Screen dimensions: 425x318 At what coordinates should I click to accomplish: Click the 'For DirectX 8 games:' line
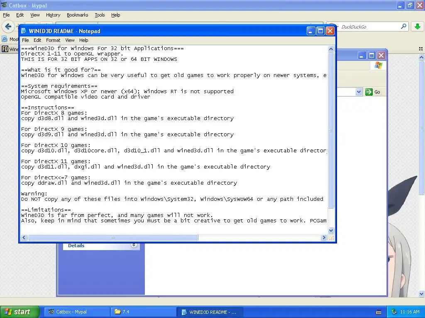click(54, 113)
